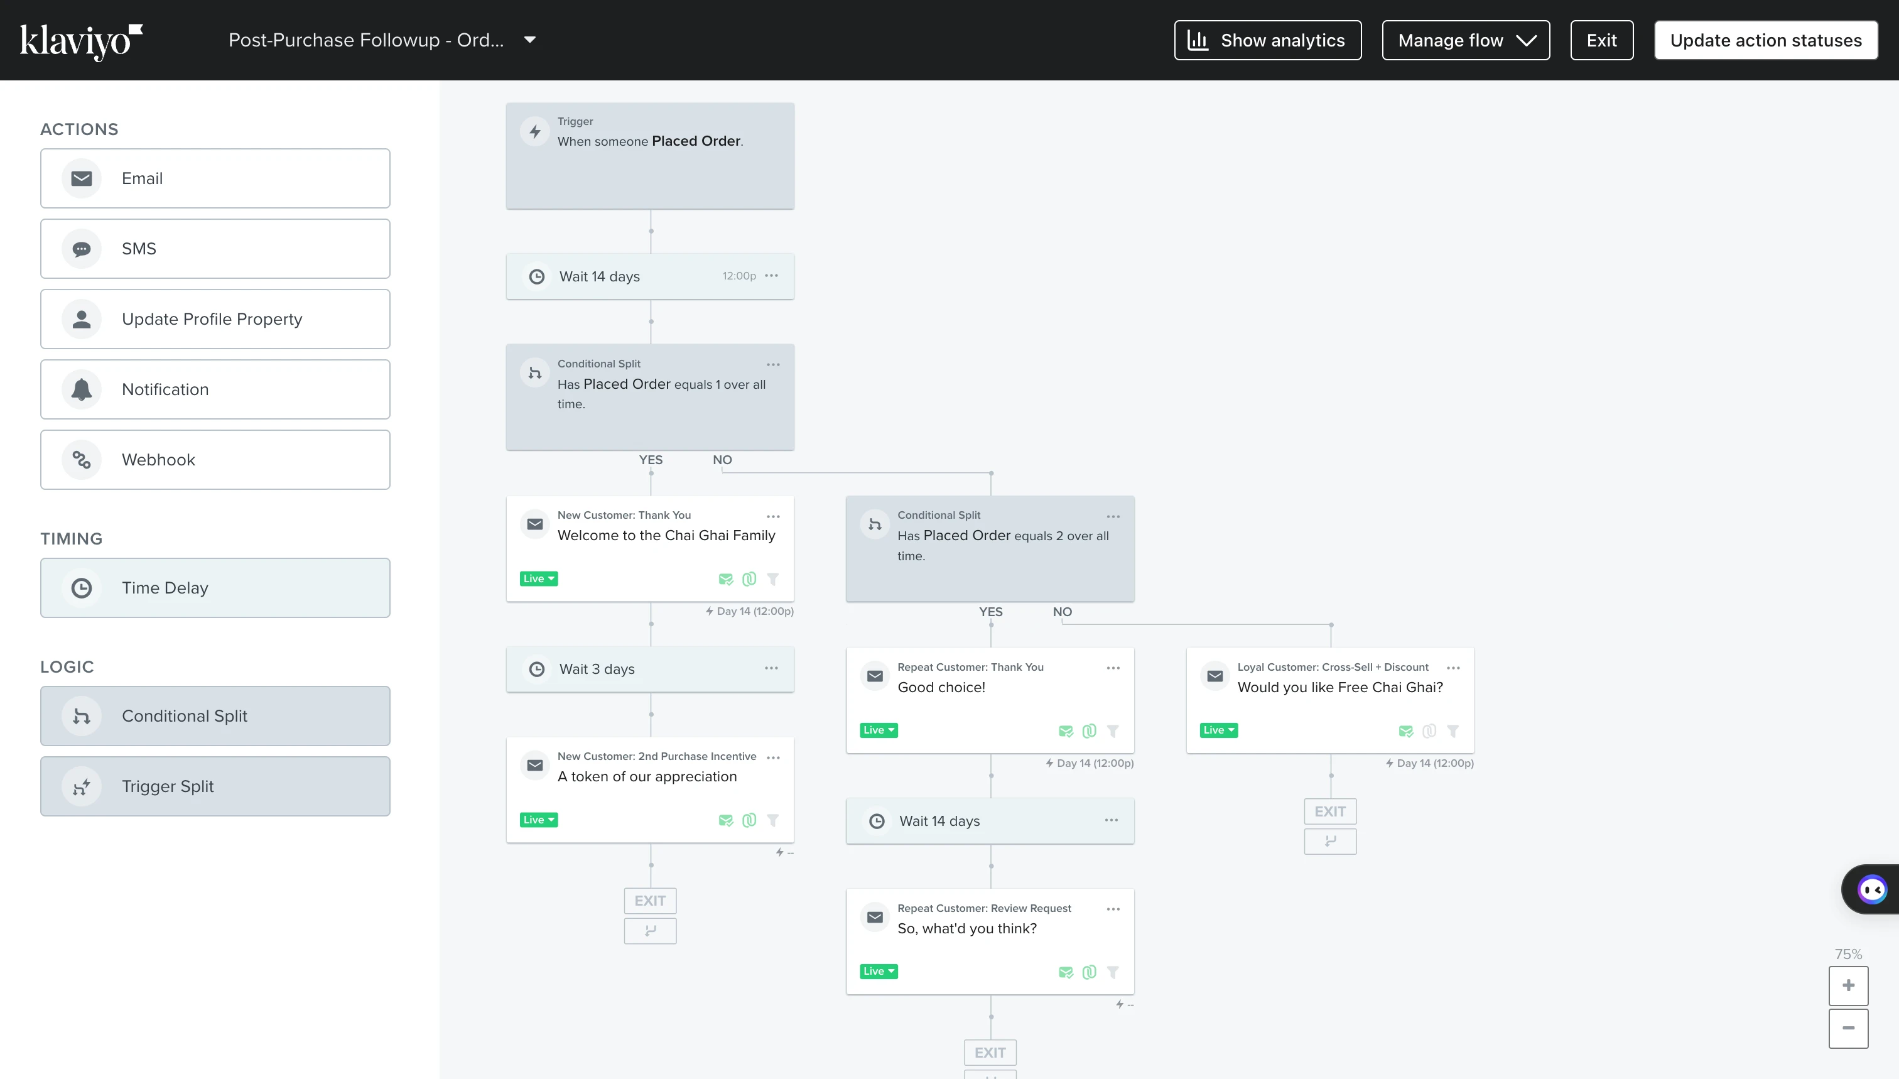Open Live status dropdown on Good choice! email

879,730
